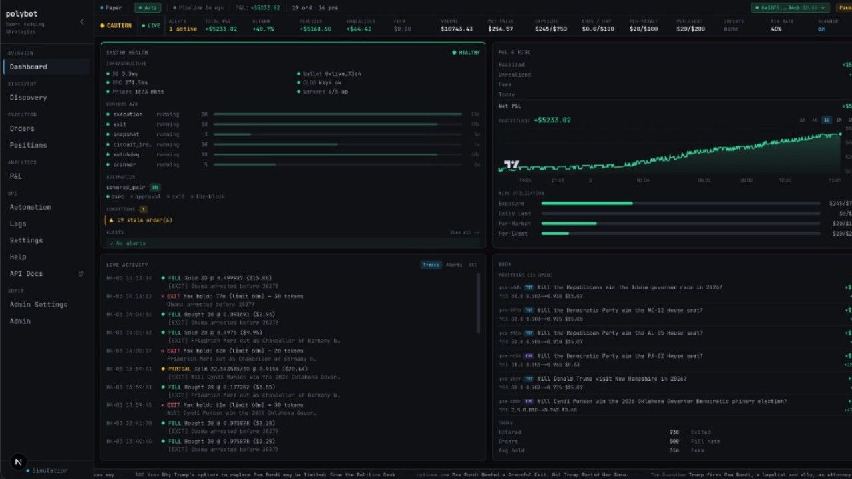Click the circuit_bre… worker row

pos(293,144)
